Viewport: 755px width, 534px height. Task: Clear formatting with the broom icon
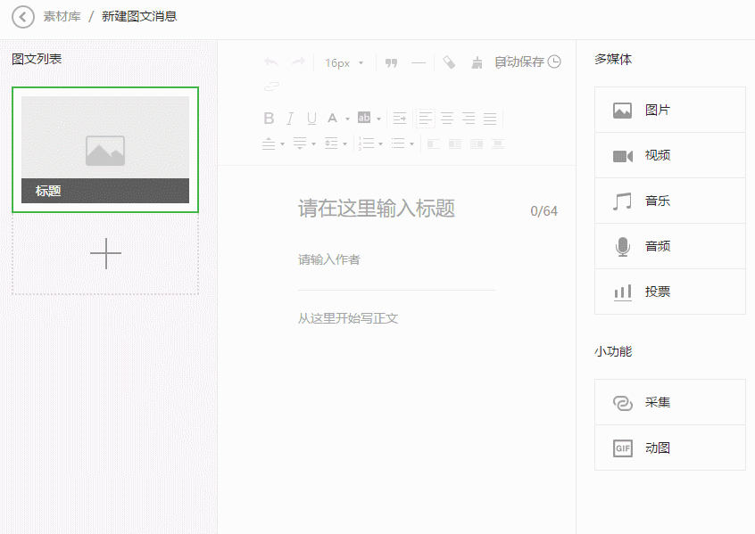click(477, 62)
